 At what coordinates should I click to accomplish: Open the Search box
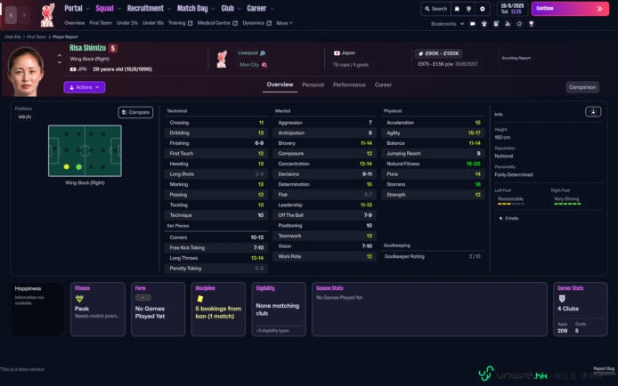(x=435, y=9)
